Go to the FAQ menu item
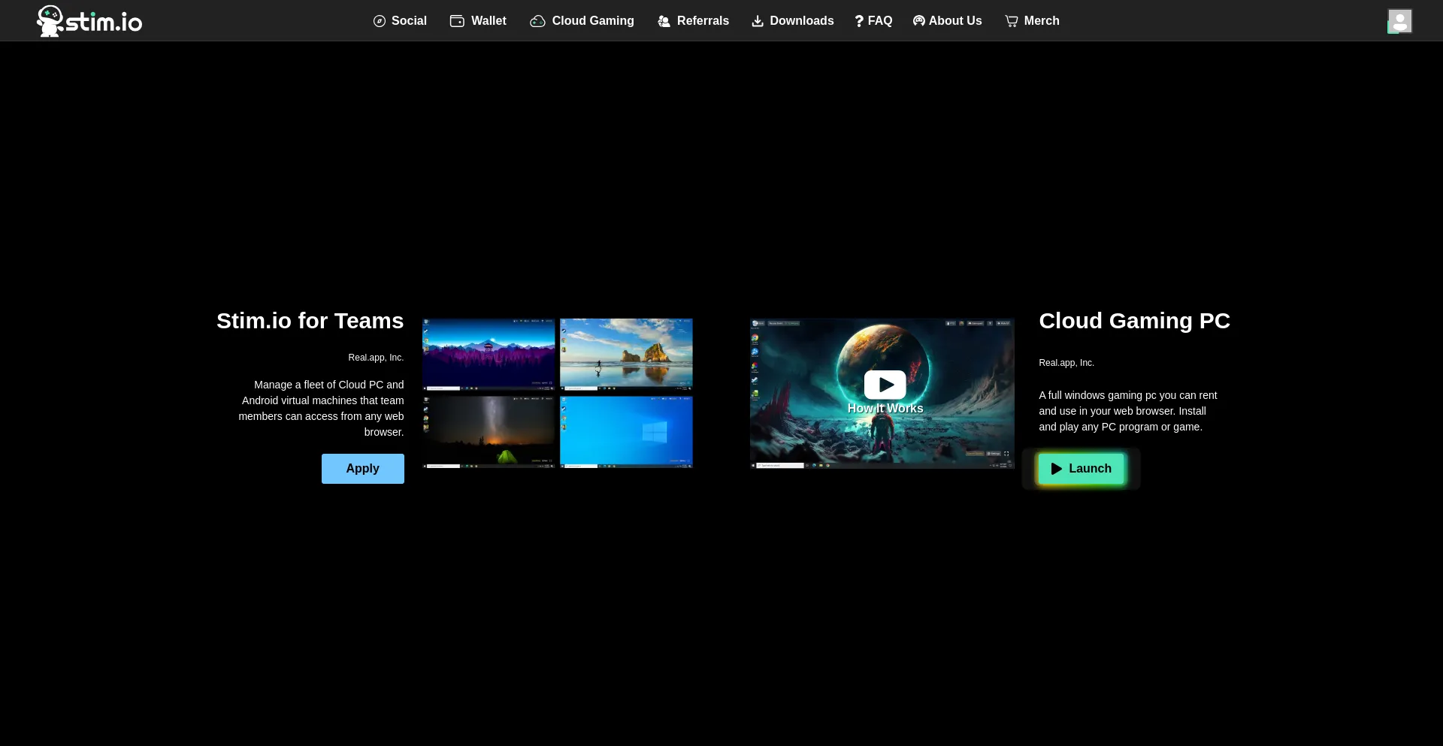 (x=873, y=21)
